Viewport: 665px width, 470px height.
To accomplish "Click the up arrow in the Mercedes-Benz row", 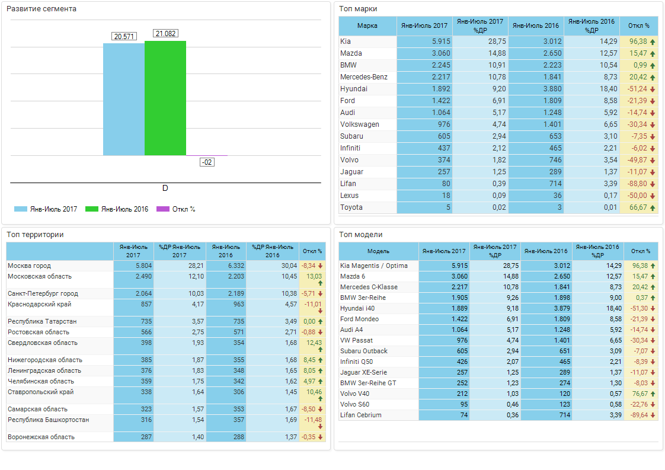I will pyautogui.click(x=653, y=77).
